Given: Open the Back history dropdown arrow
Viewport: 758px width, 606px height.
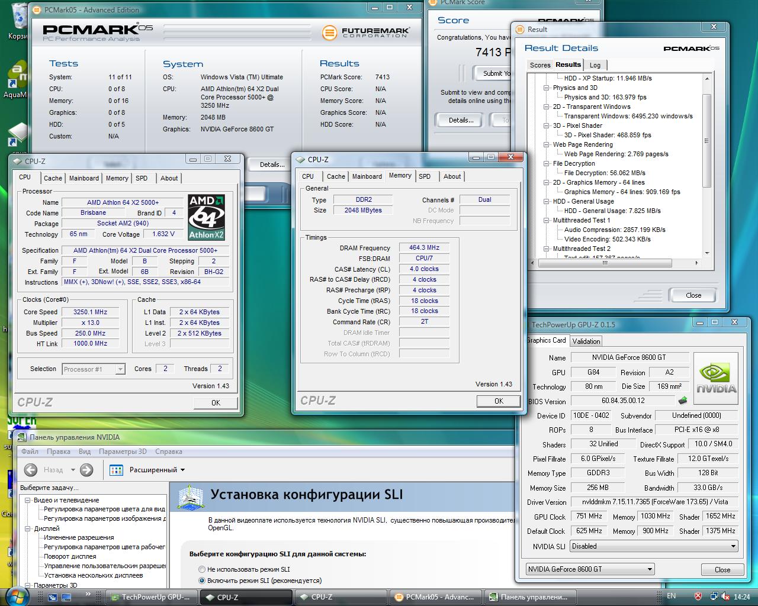Looking at the screenshot, I should click(x=73, y=470).
